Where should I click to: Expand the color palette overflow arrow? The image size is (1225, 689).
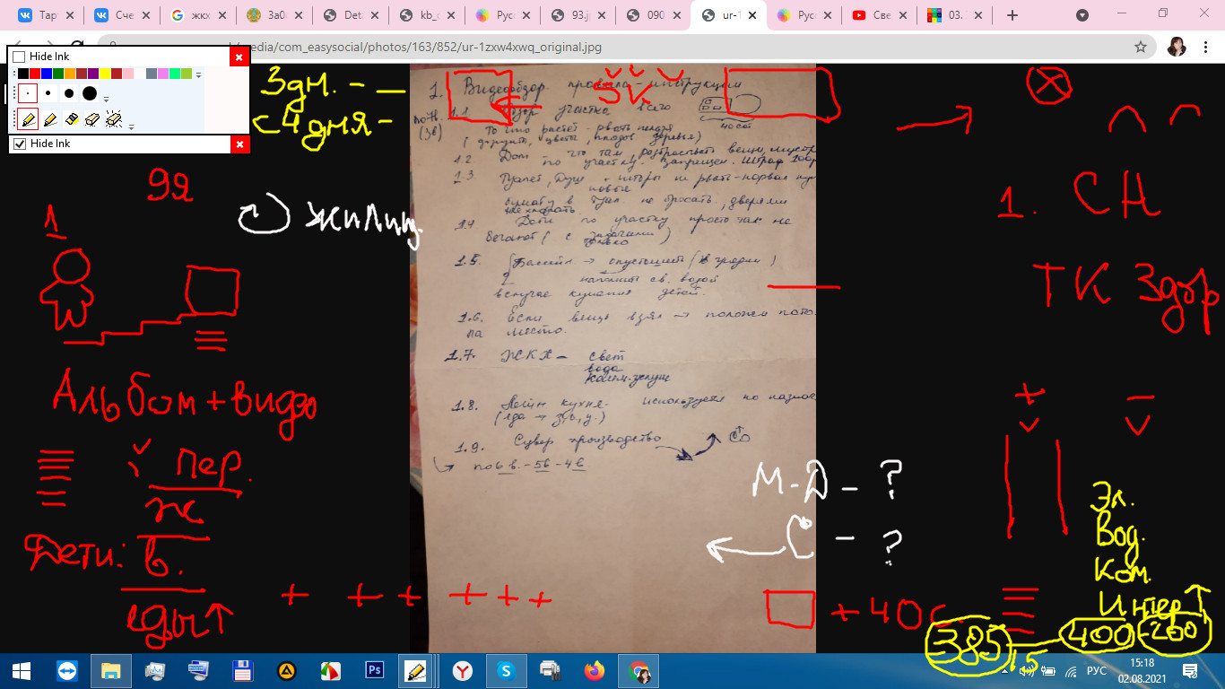click(x=198, y=74)
